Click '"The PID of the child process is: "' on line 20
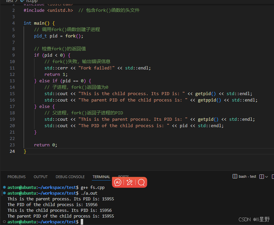Viewport: 274px width, 225px height. pos(124,126)
